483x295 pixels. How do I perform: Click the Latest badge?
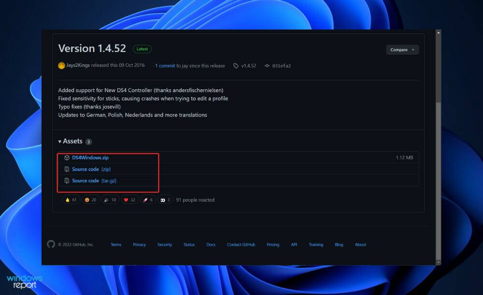pyautogui.click(x=142, y=49)
